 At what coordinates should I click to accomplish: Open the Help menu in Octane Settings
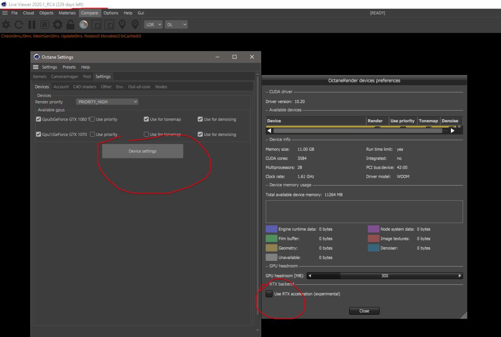[85, 67]
